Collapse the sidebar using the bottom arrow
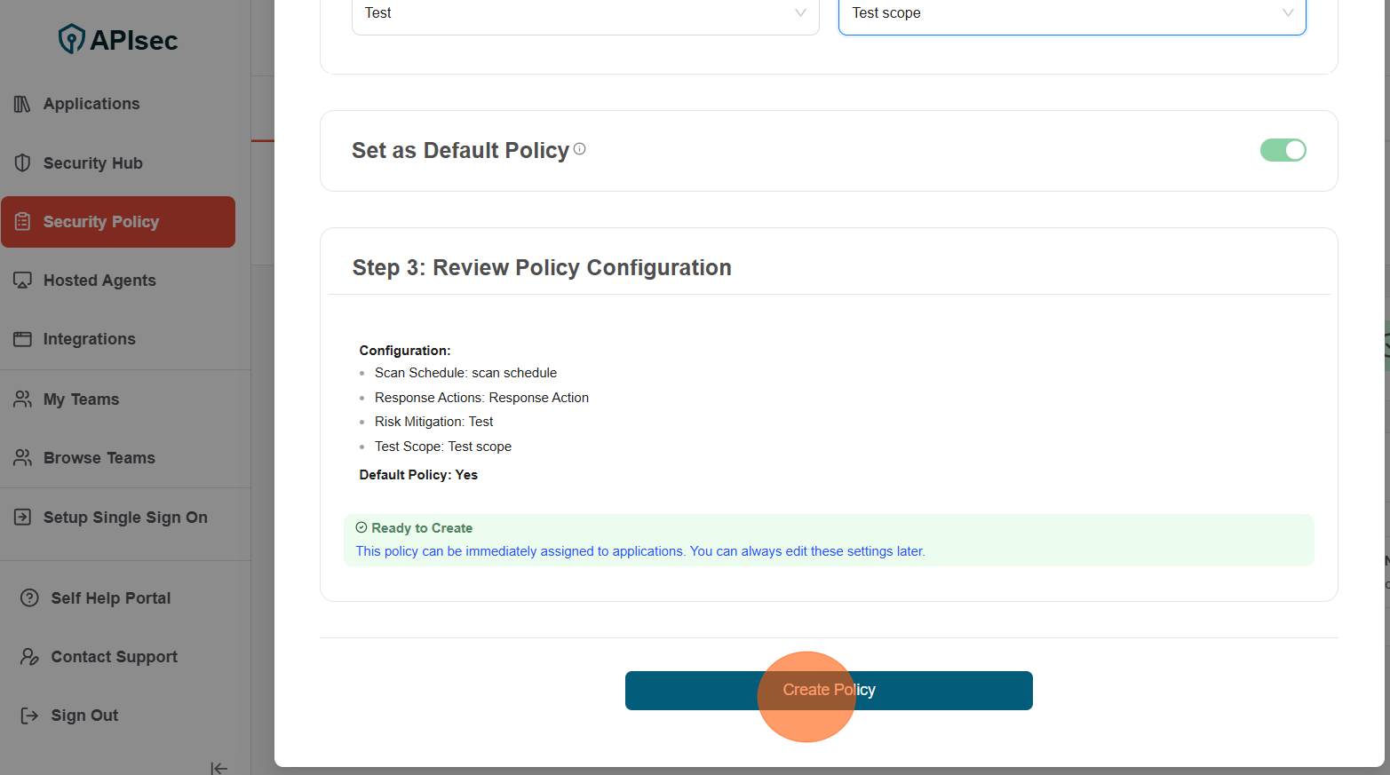Viewport: 1390px width, 775px height. point(218,767)
